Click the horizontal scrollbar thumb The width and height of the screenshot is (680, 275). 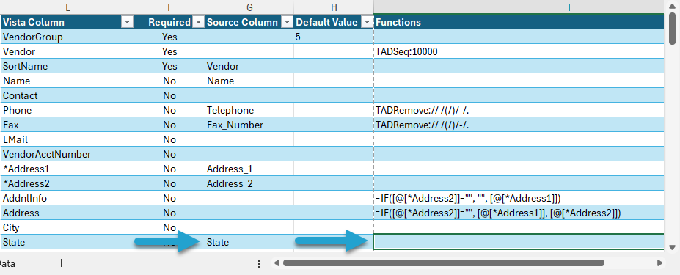pyautogui.click(x=444, y=263)
